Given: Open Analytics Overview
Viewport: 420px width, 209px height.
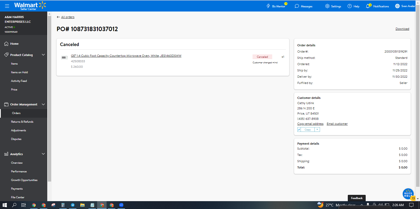Looking at the screenshot, I should pyautogui.click(x=17, y=163).
